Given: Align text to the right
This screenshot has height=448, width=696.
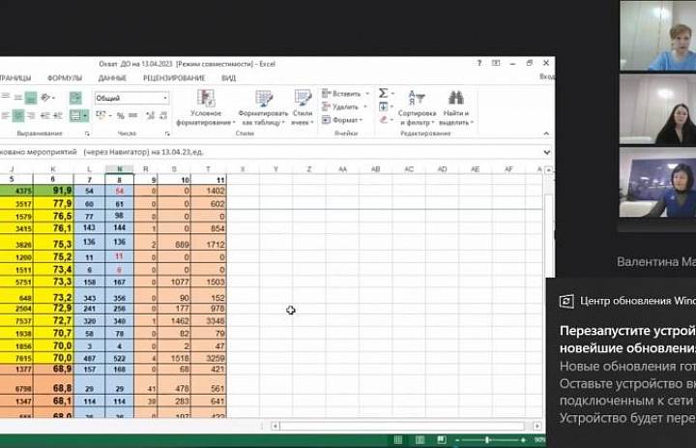Looking at the screenshot, I should 31,115.
